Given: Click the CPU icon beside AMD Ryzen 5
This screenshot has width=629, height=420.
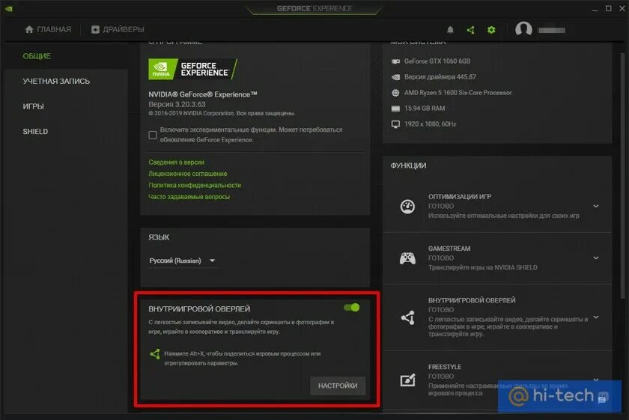Looking at the screenshot, I should 395,93.
